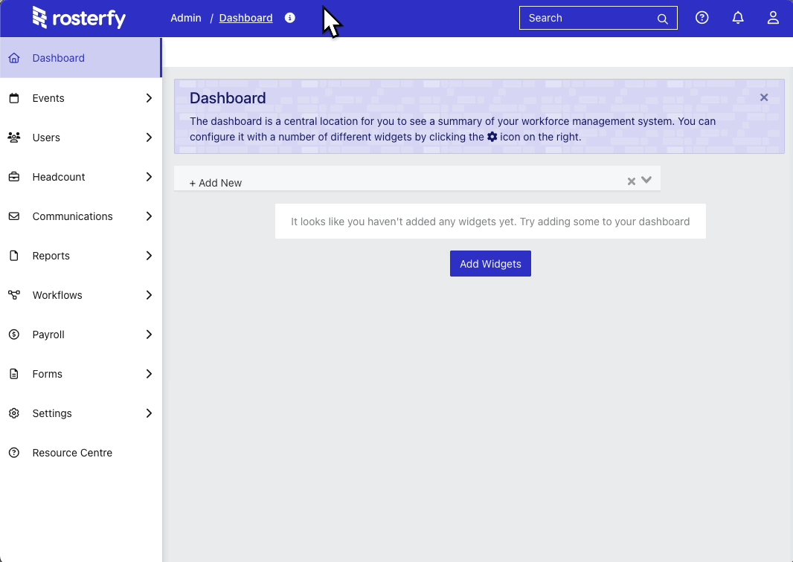Click the Add Widgets button
The width and height of the screenshot is (793, 562).
click(x=490, y=264)
